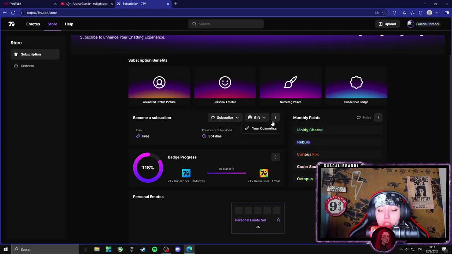Open a new browser tab
Viewport: 452px width, 254px height.
point(176,4)
